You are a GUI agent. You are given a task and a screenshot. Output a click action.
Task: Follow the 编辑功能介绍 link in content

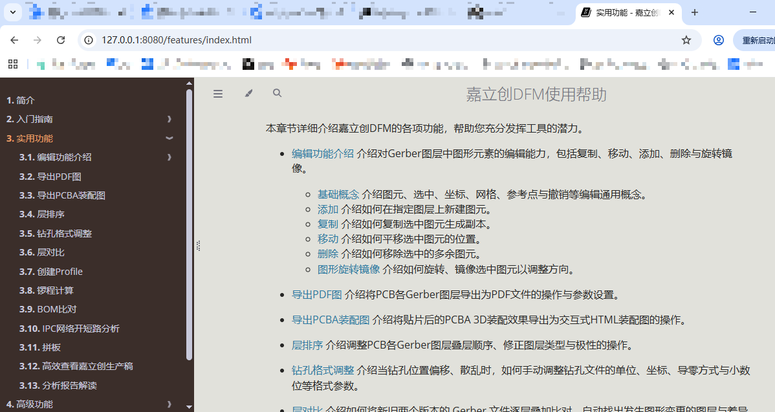[x=323, y=154]
